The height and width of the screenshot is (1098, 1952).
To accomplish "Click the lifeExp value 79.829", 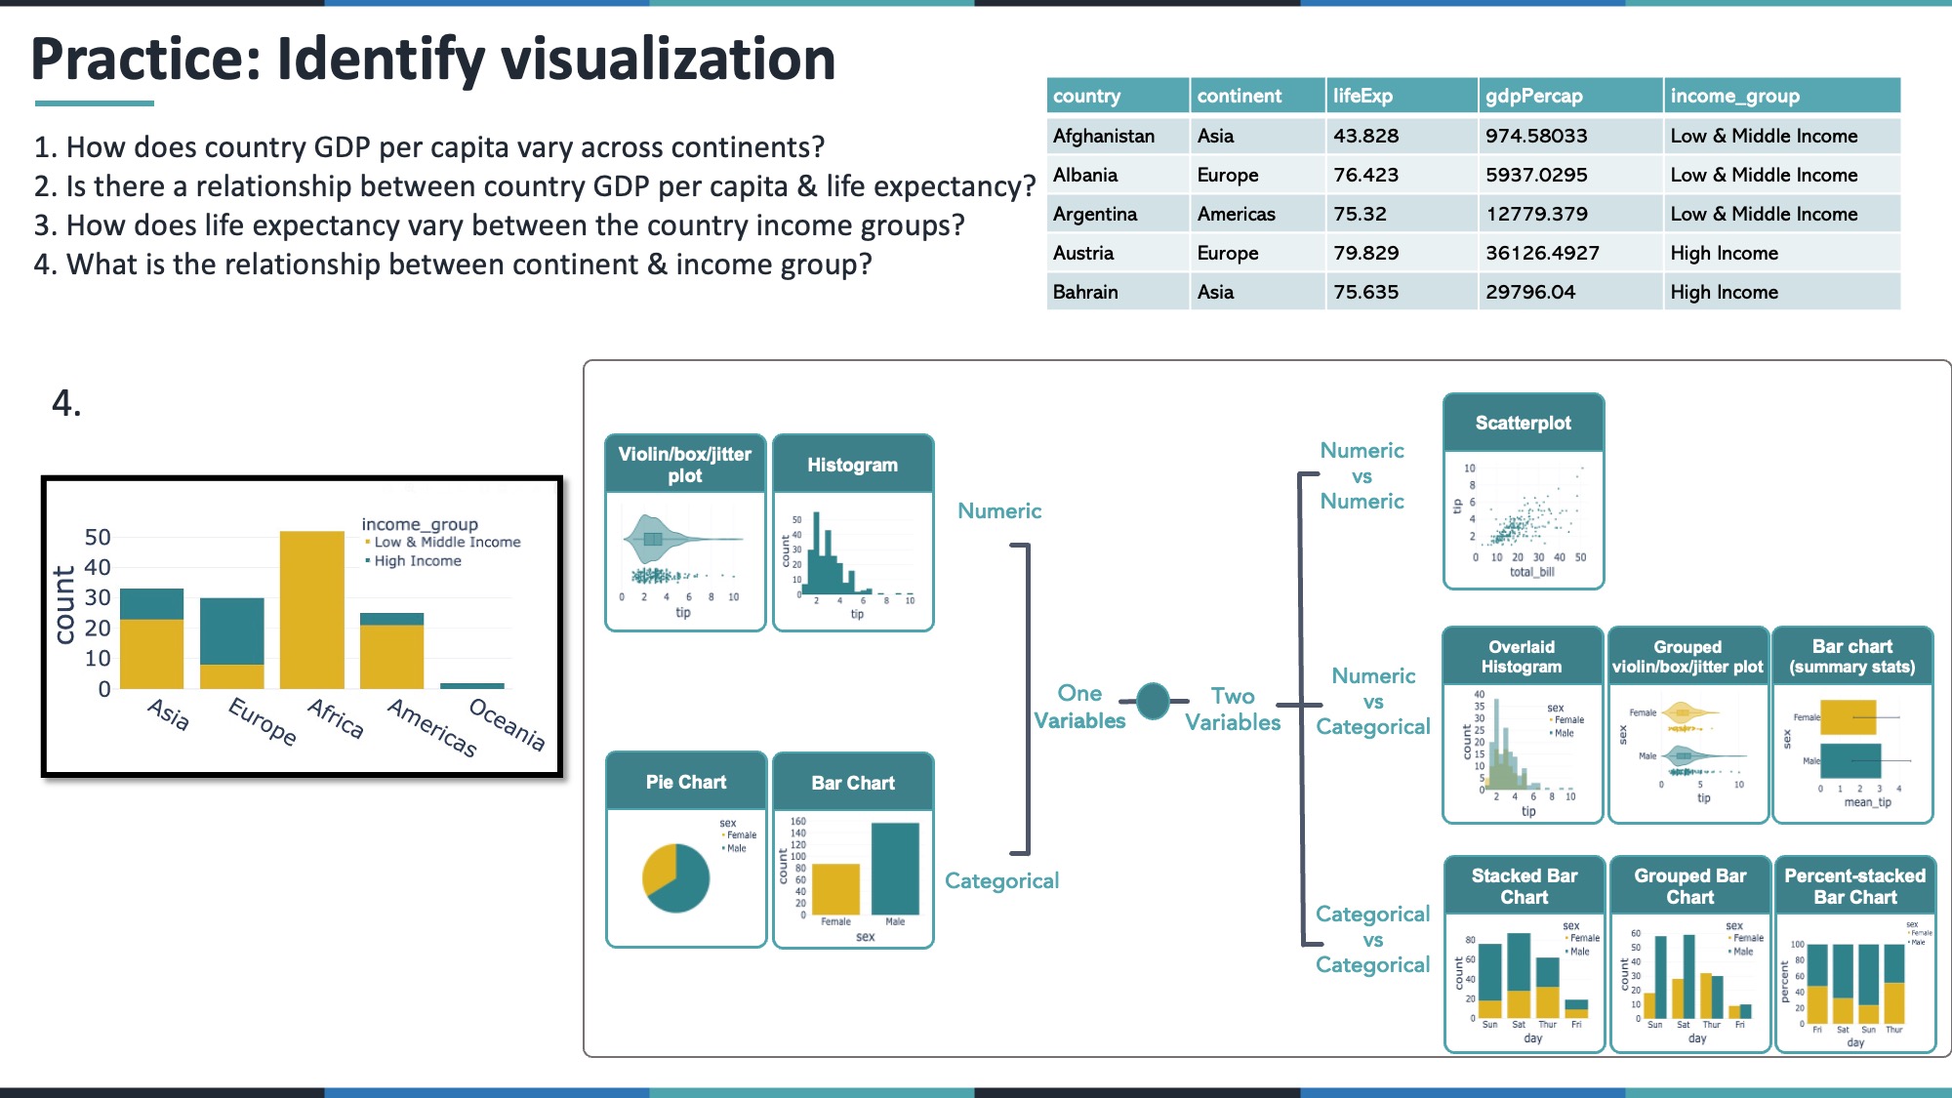I will click(x=1366, y=253).
